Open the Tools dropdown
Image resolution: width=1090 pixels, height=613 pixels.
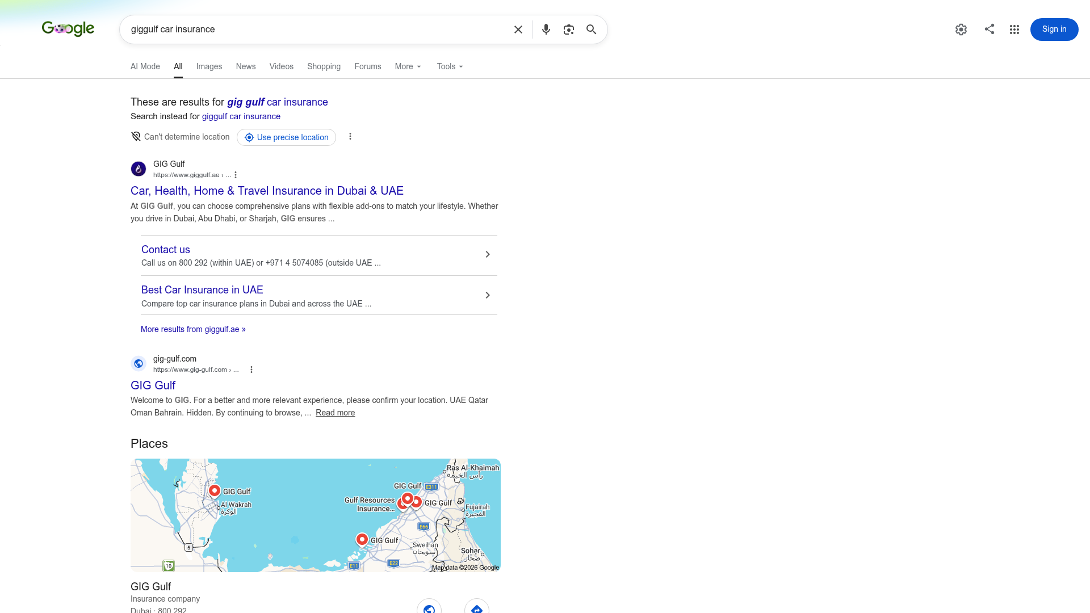(x=450, y=66)
